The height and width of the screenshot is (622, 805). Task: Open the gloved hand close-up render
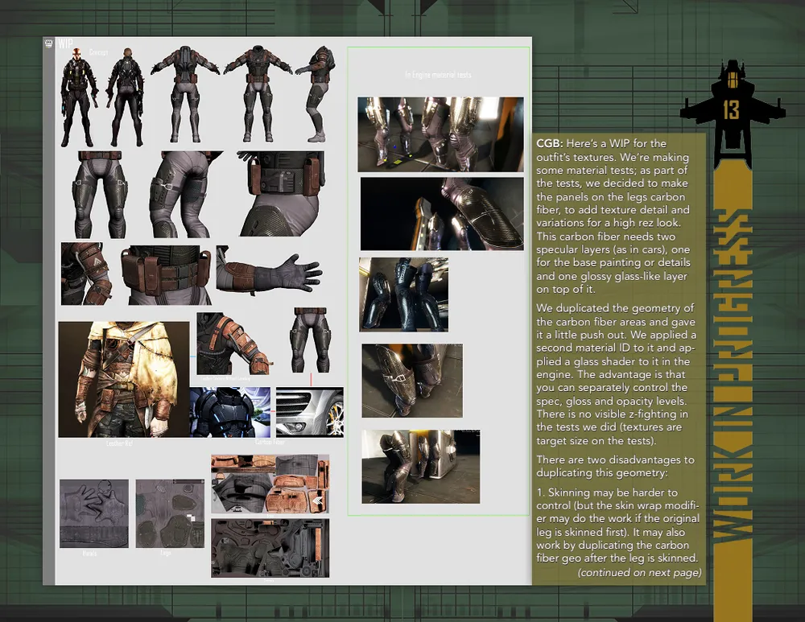click(x=275, y=272)
